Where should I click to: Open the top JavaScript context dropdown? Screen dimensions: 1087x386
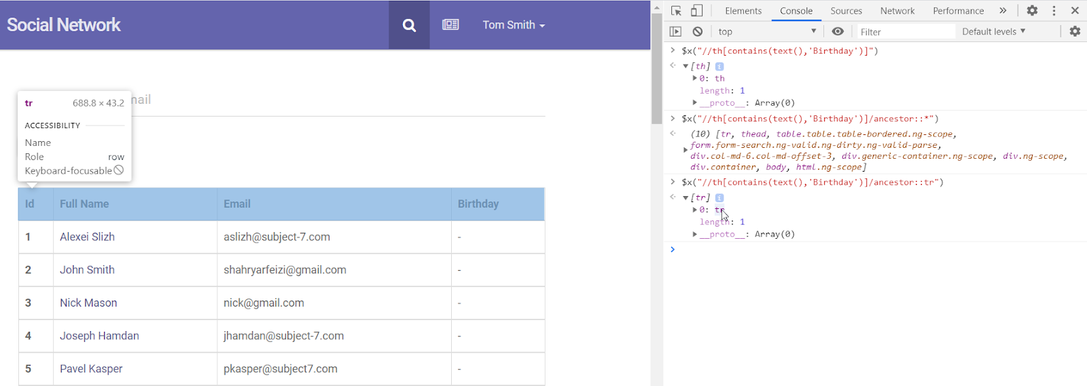[767, 32]
